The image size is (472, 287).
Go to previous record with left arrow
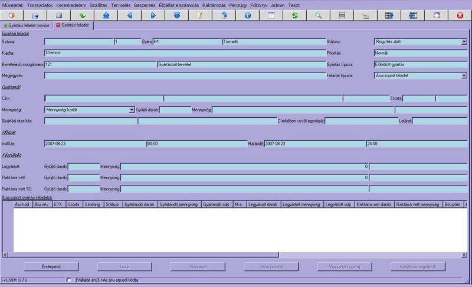pos(130,15)
